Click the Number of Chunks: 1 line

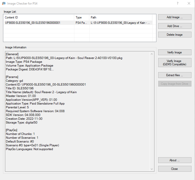click(x=20, y=134)
